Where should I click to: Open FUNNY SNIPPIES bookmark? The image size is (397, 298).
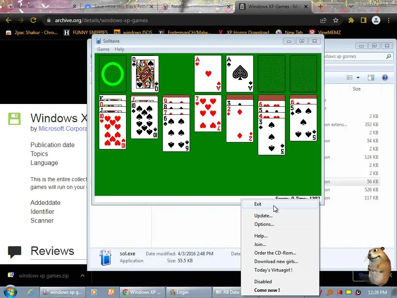[86, 33]
